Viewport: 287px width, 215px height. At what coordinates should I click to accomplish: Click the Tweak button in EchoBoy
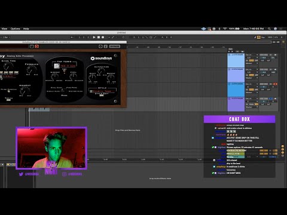pos(8,100)
